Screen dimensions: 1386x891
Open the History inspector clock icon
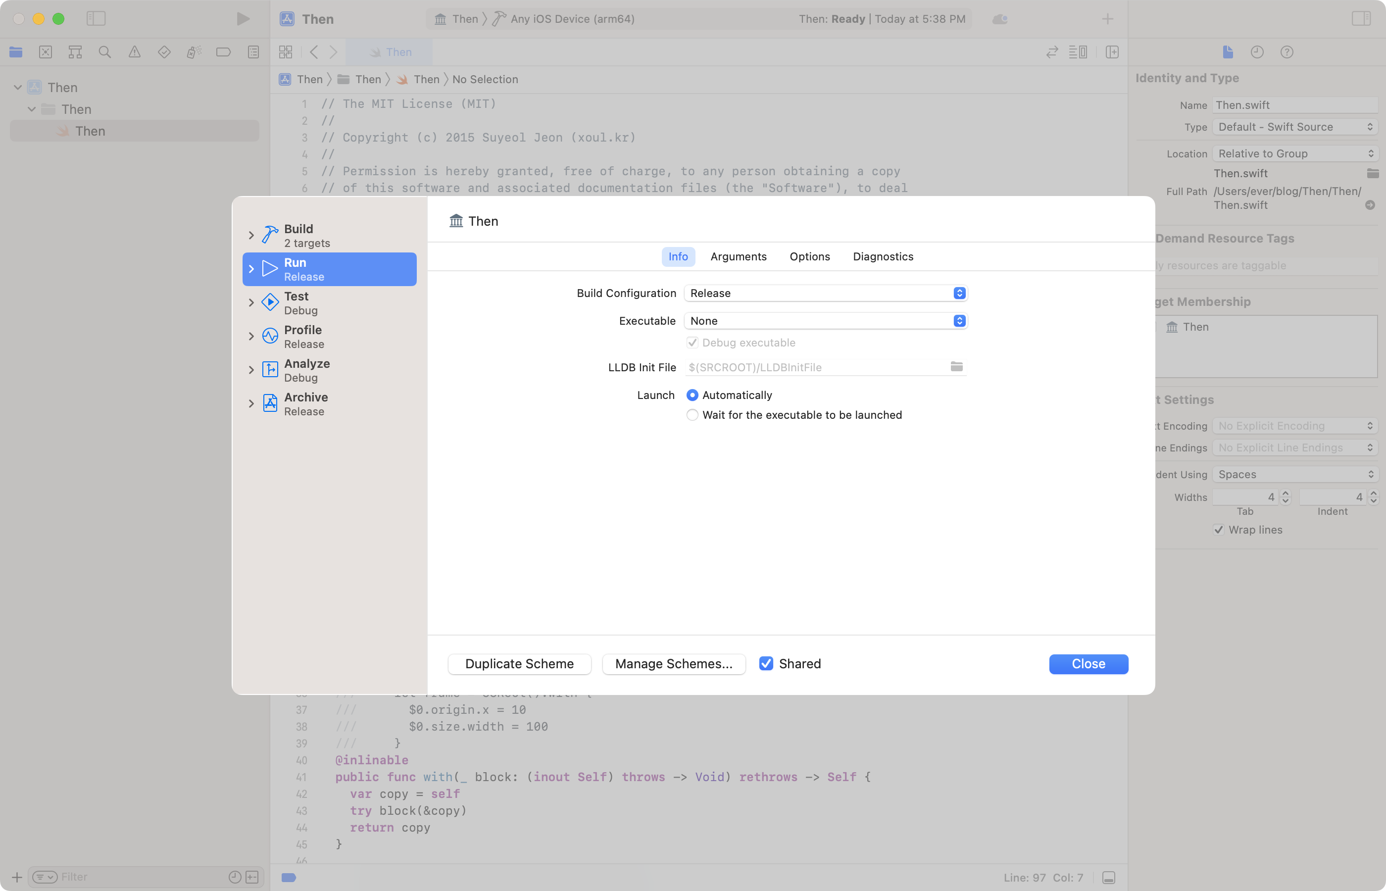[x=1256, y=52]
